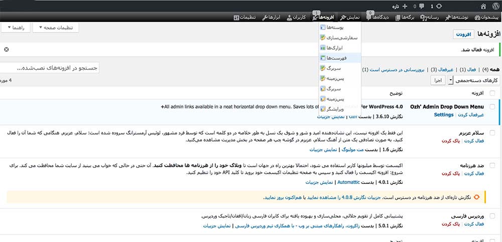This screenshot has width=502, height=242.
Task: Click the پوسته‌ها submenu icon
Action: tap(323, 28)
